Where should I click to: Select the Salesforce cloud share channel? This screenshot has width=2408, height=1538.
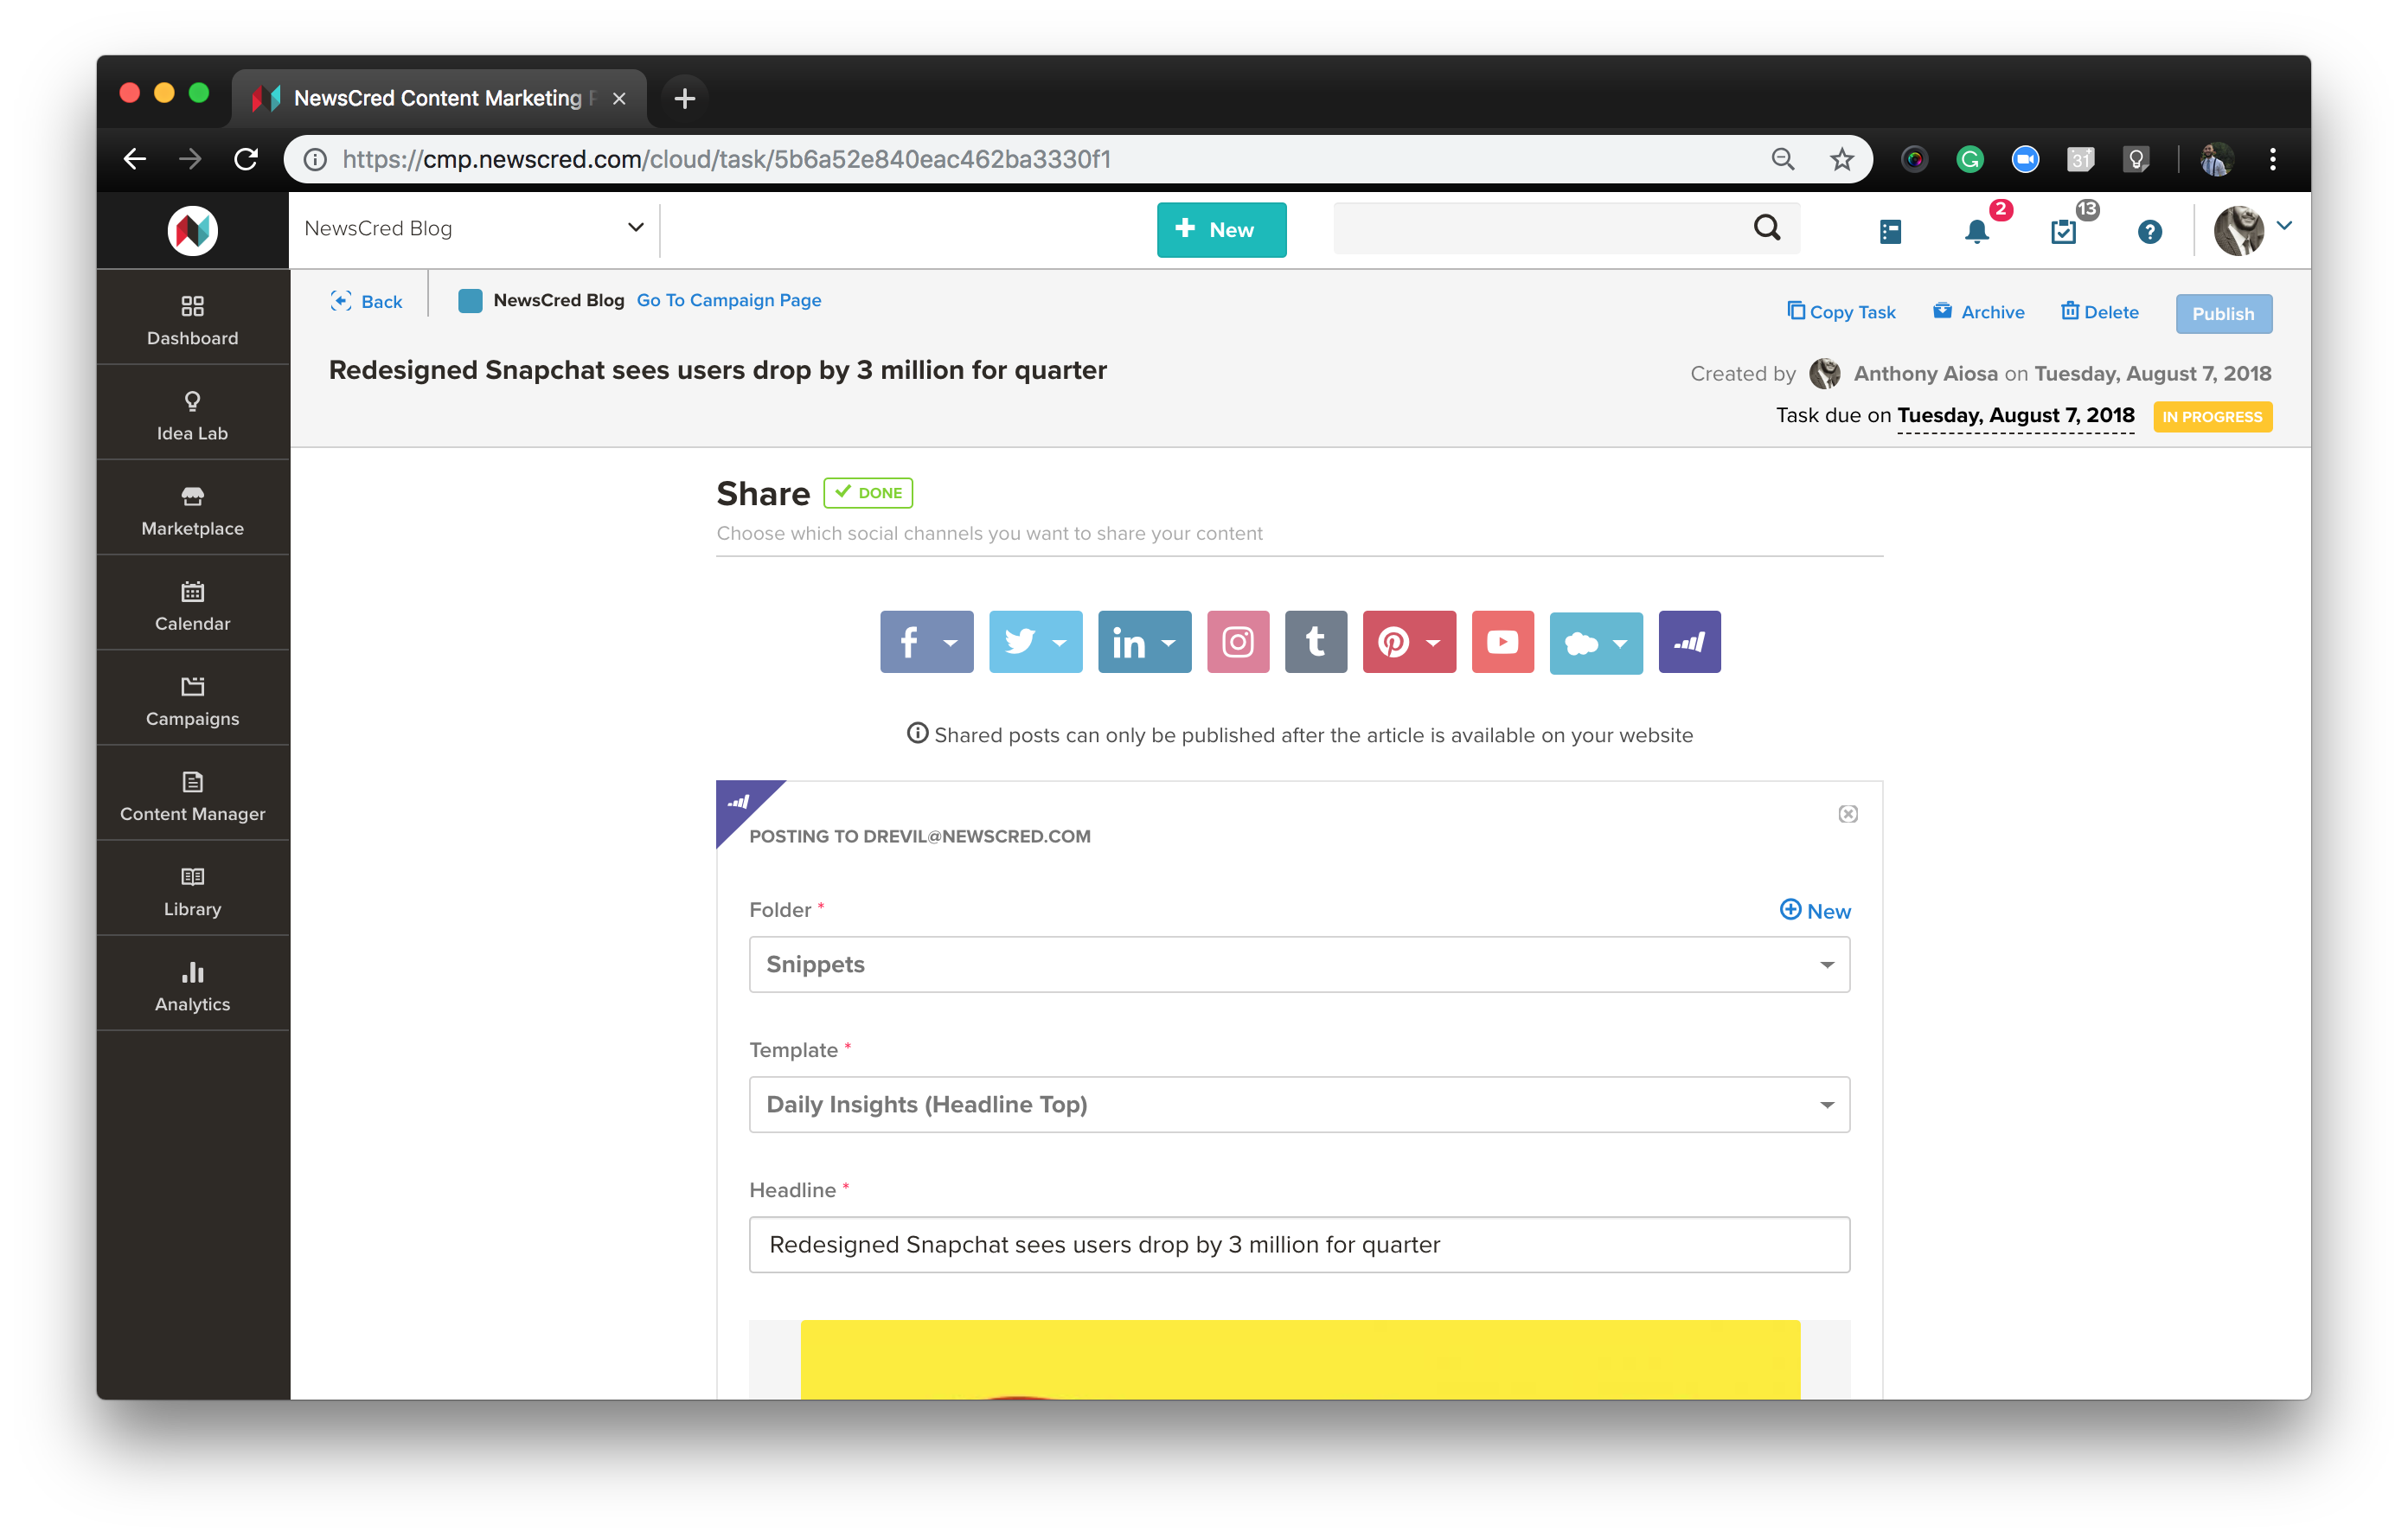[1596, 642]
